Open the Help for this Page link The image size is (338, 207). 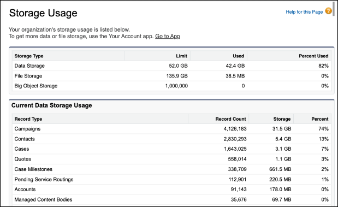click(304, 12)
